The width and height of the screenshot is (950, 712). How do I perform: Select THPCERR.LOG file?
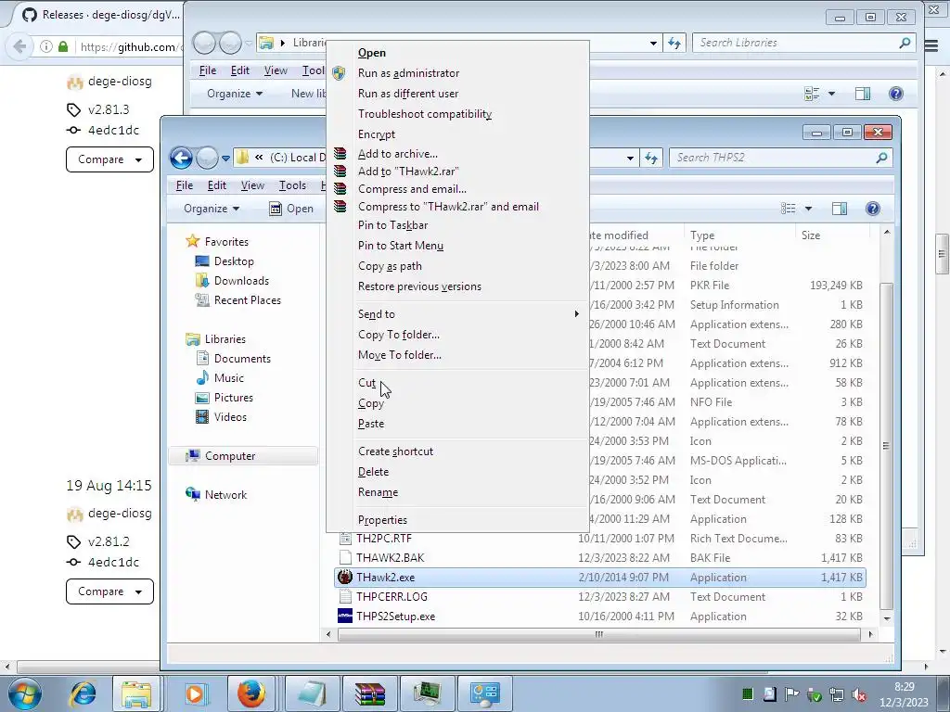392,597
